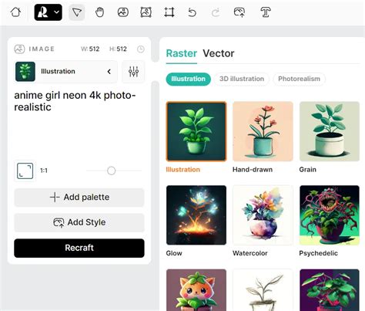Viewport: 365px width, 311px height.
Task: Click the H: 512 height value
Action: pyautogui.click(x=118, y=49)
